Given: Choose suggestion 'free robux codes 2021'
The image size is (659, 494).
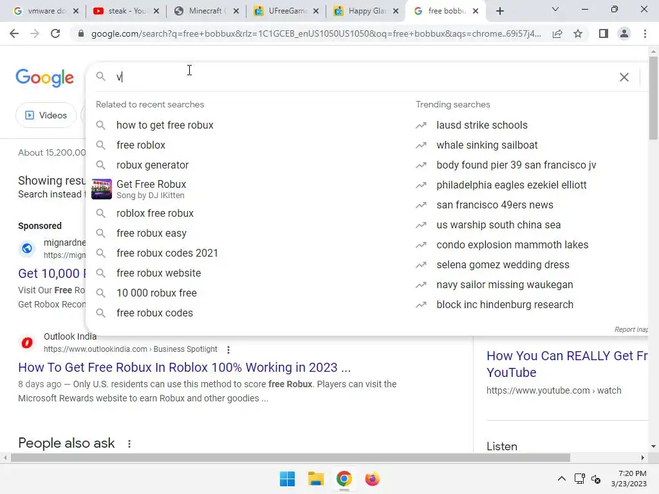Looking at the screenshot, I should [167, 253].
